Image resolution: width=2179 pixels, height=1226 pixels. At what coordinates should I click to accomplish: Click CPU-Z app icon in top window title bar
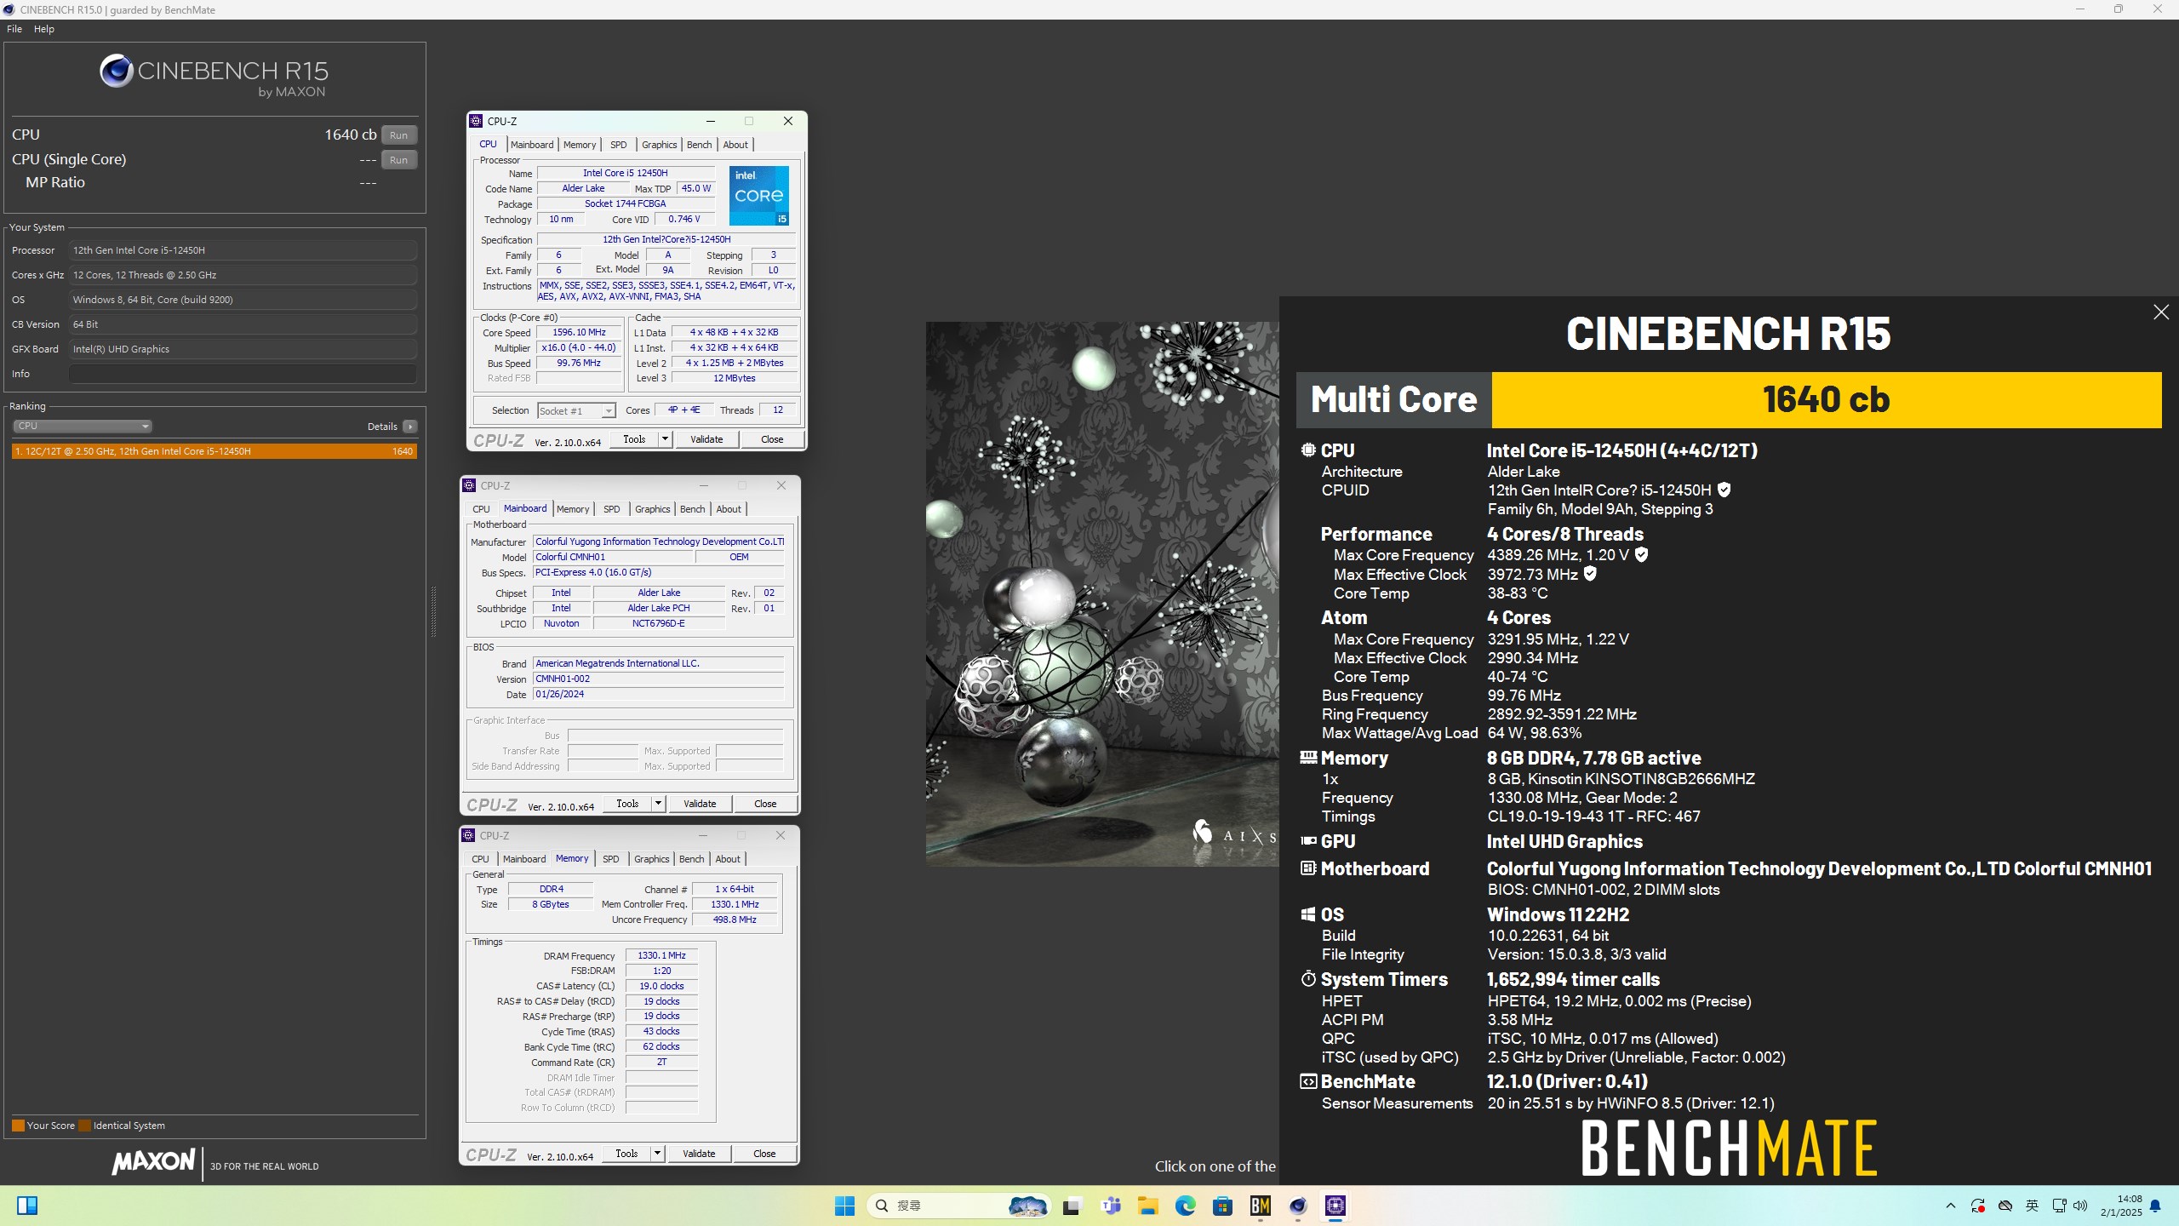point(477,122)
